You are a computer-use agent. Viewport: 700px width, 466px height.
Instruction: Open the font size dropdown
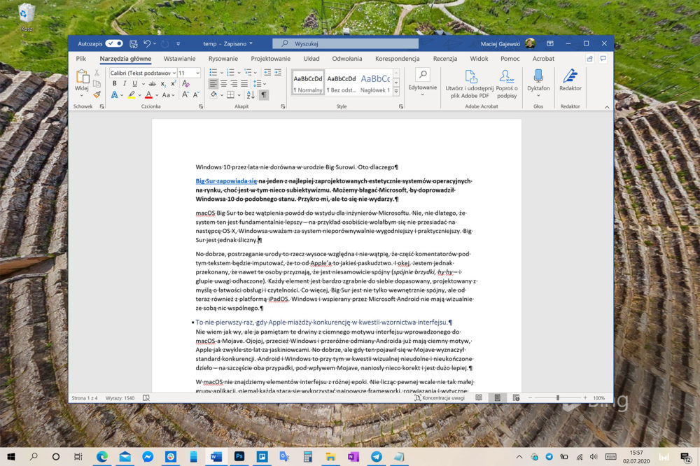[x=198, y=73]
